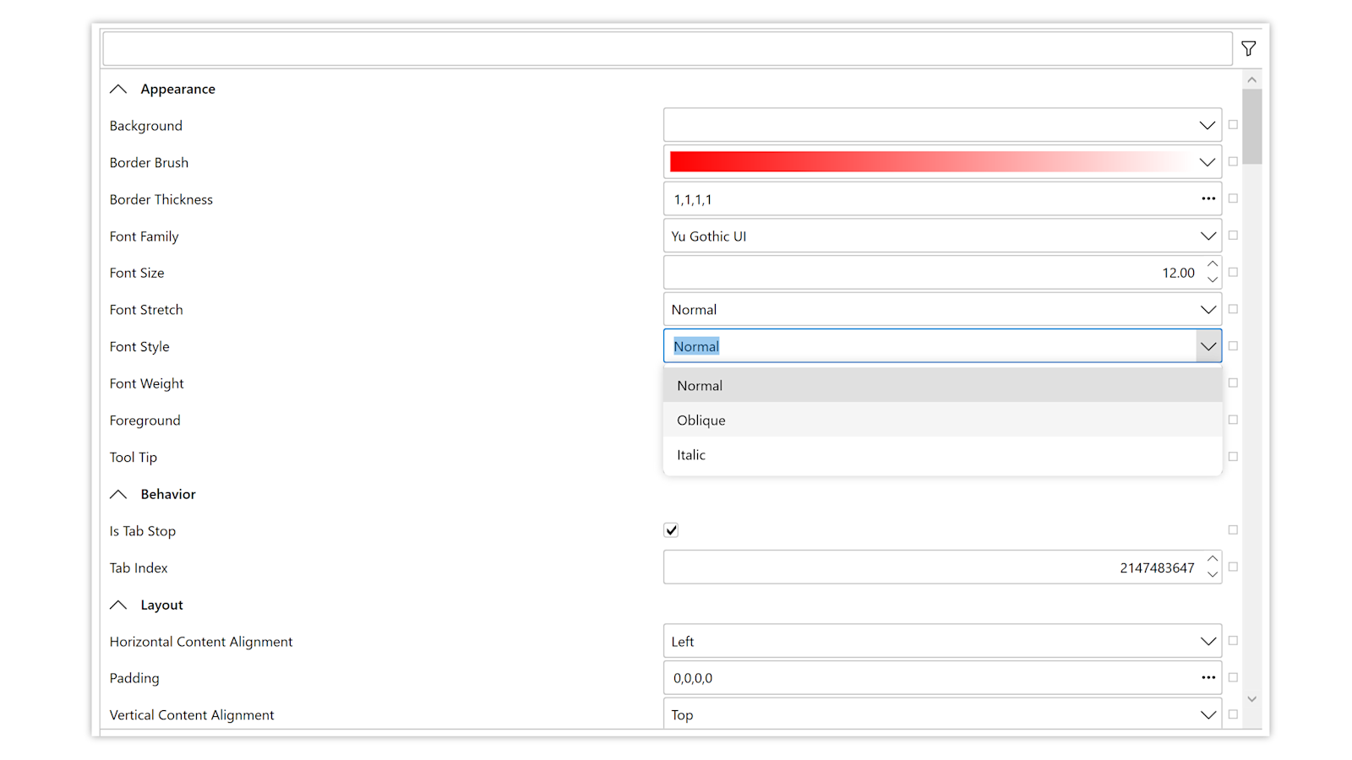The height and width of the screenshot is (760, 1352).
Task: Click the small square marker beside Padding
Action: 1233,677
